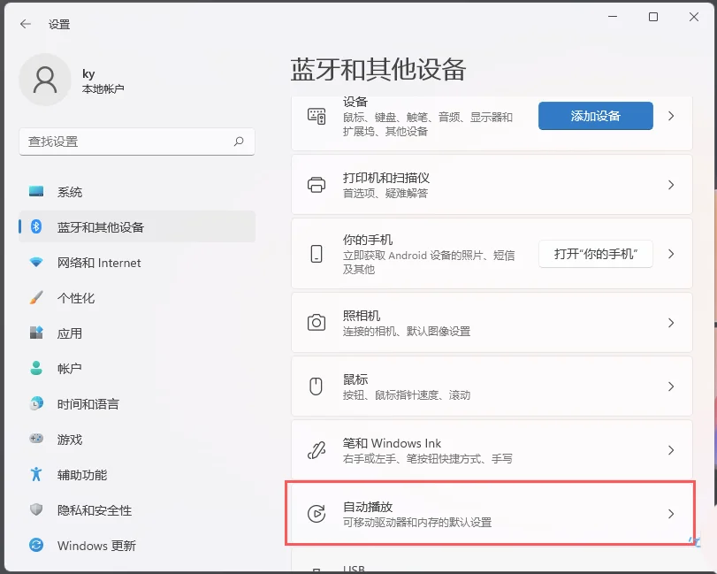Click the paintbrush icon for 个性化
Screen dimensions: 717x574
click(x=36, y=297)
